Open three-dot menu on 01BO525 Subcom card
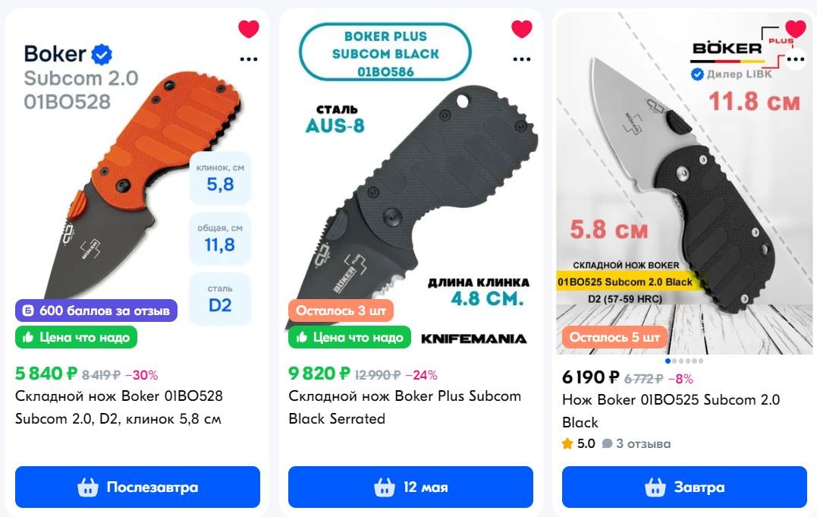This screenshot has height=517, width=817. (x=796, y=59)
